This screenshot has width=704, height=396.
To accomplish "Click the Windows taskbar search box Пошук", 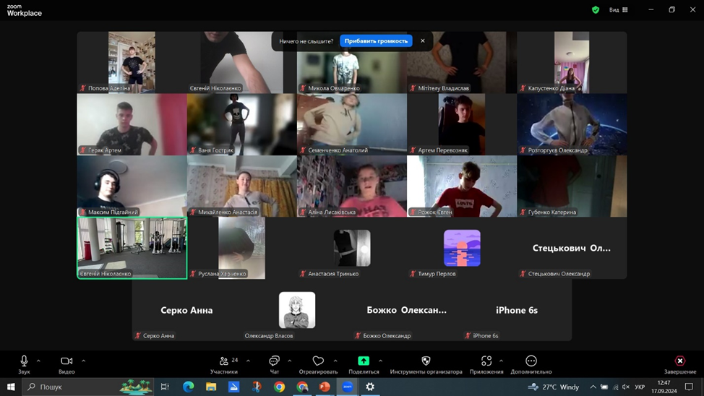I will (69, 387).
